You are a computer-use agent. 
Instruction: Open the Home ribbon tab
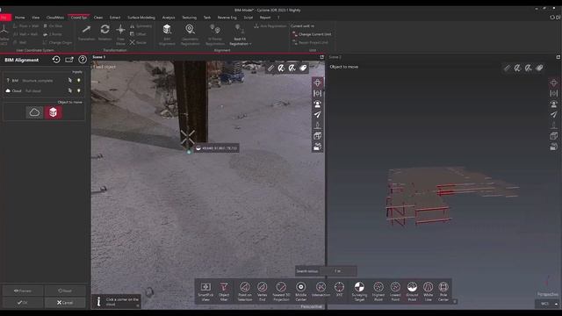[x=19, y=18]
